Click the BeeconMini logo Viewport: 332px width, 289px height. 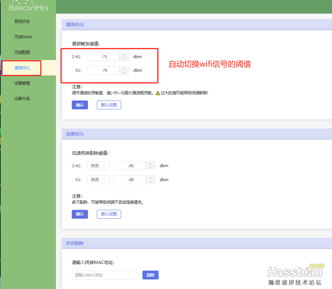(28, 6)
